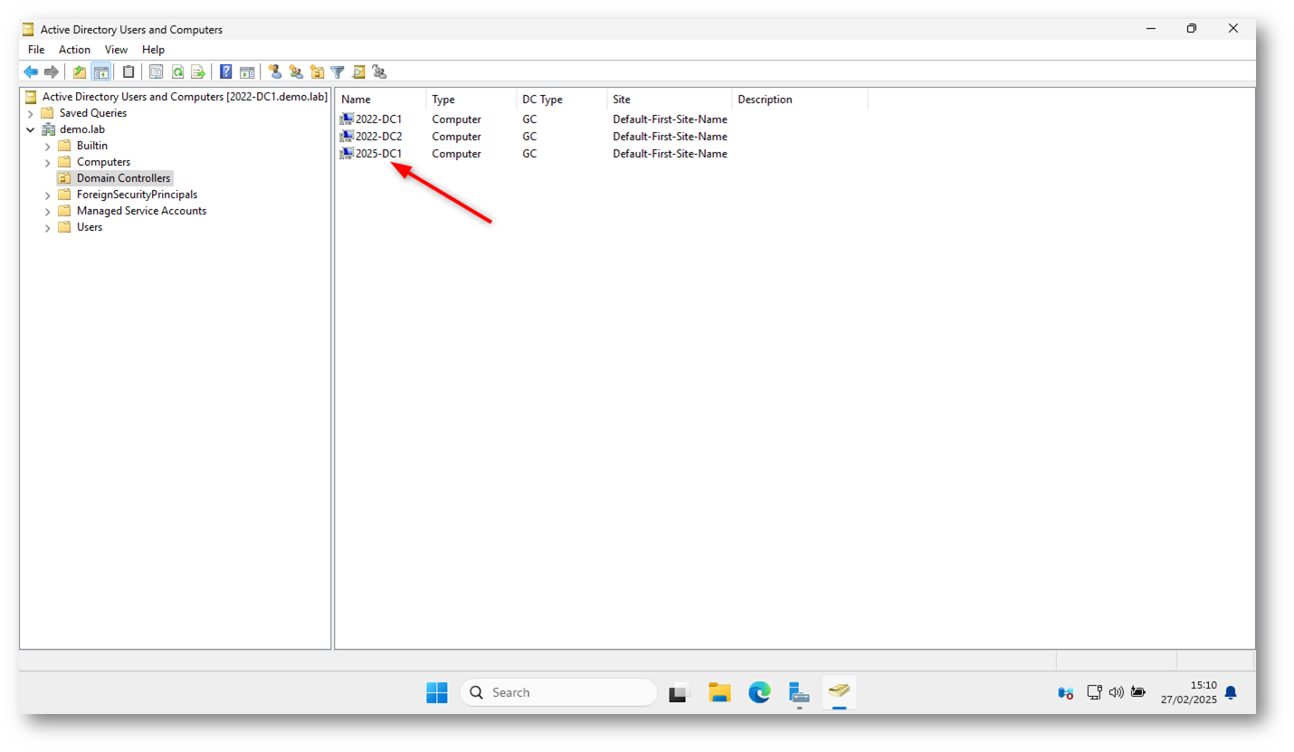Viewport: 1294px width, 752px height.
Task: Open notifications using the bell icon
Action: 1231,692
